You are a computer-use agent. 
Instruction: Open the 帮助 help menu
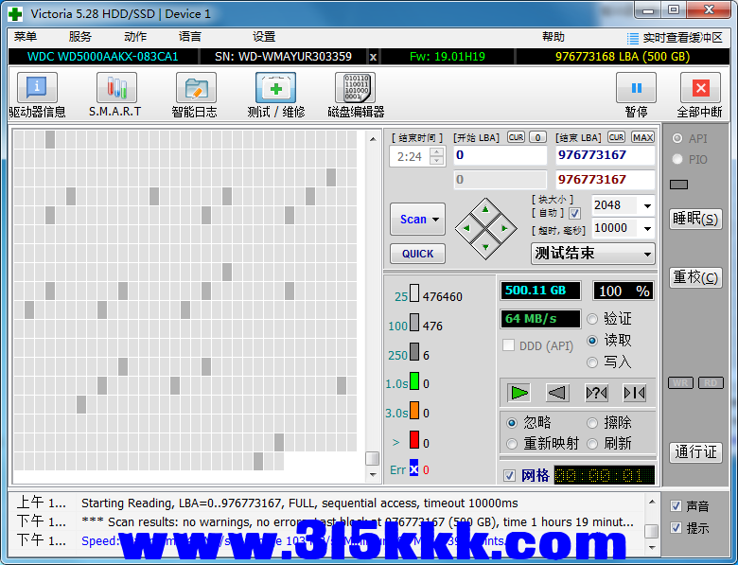tap(553, 37)
